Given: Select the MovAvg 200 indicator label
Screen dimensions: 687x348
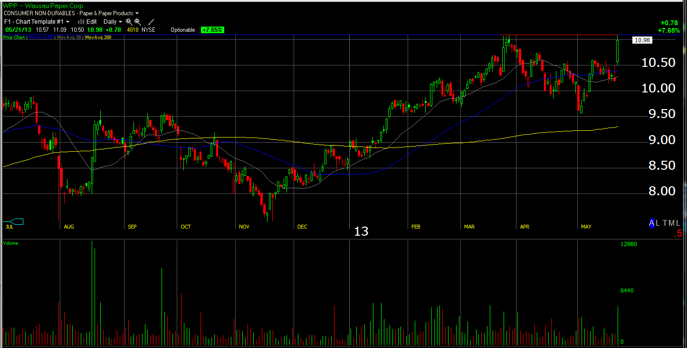Looking at the screenshot, I should [x=97, y=37].
